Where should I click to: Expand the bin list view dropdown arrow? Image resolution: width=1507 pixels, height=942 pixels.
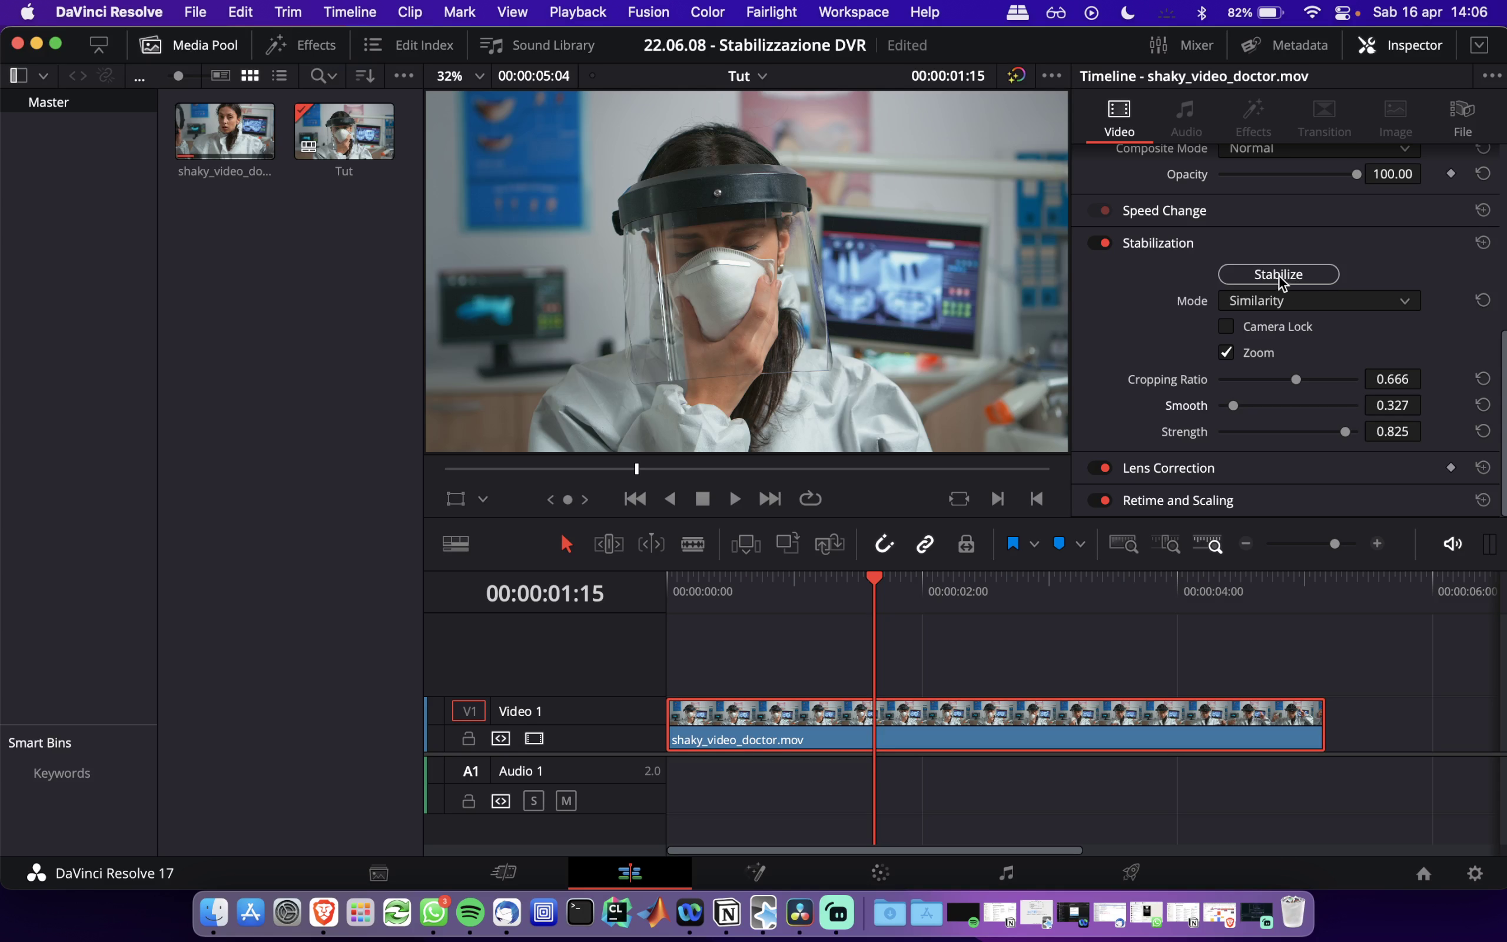point(44,76)
